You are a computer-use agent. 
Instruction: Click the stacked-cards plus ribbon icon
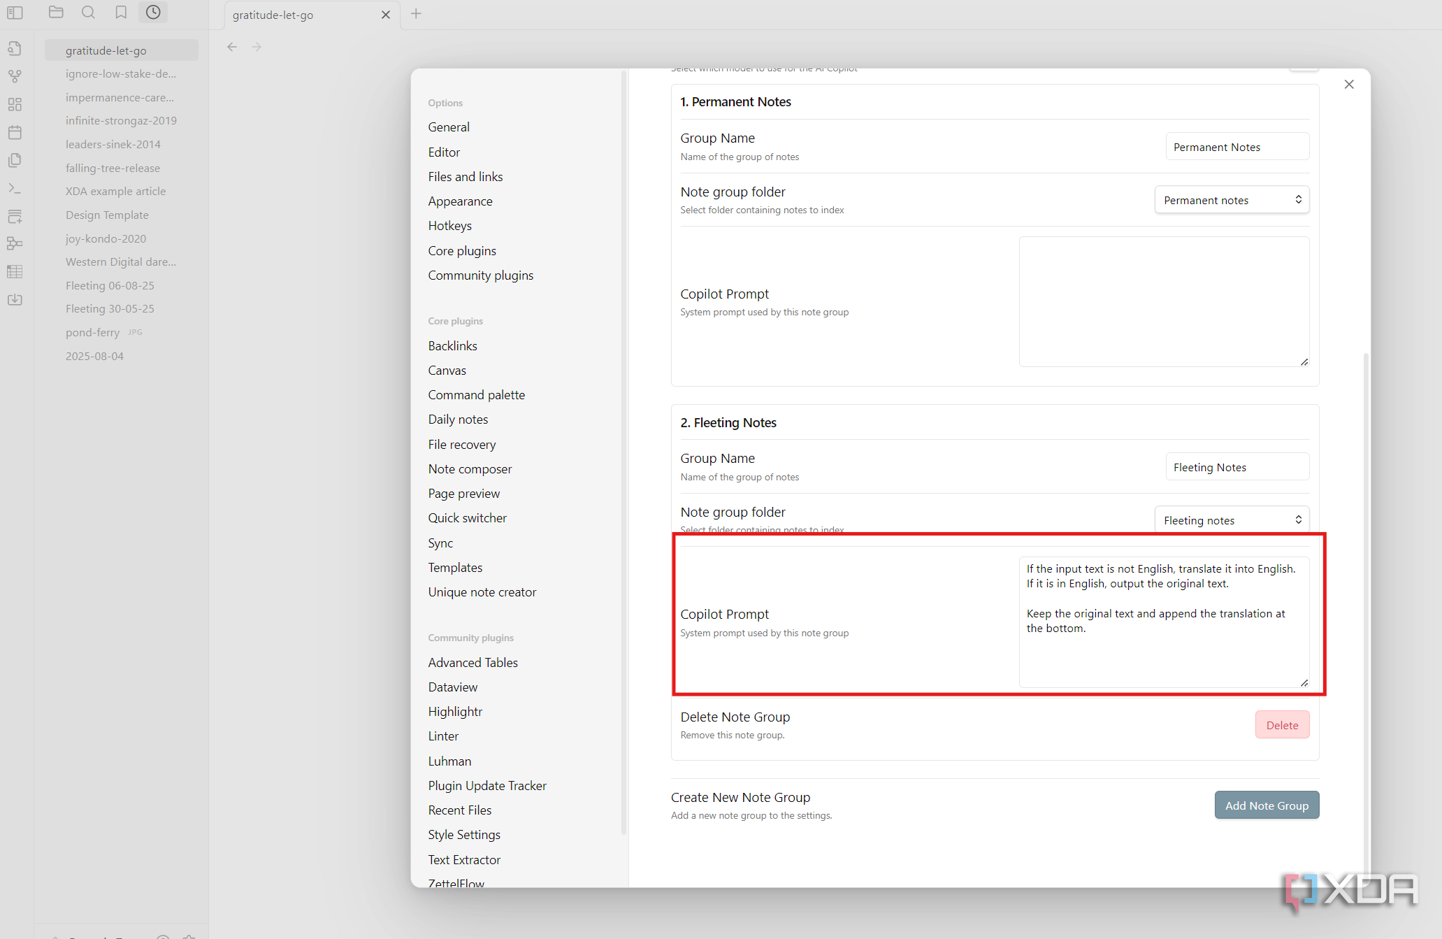click(15, 216)
